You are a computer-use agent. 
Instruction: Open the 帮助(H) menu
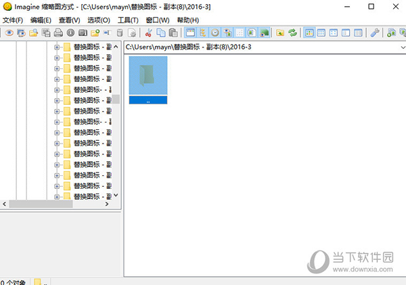(187, 20)
